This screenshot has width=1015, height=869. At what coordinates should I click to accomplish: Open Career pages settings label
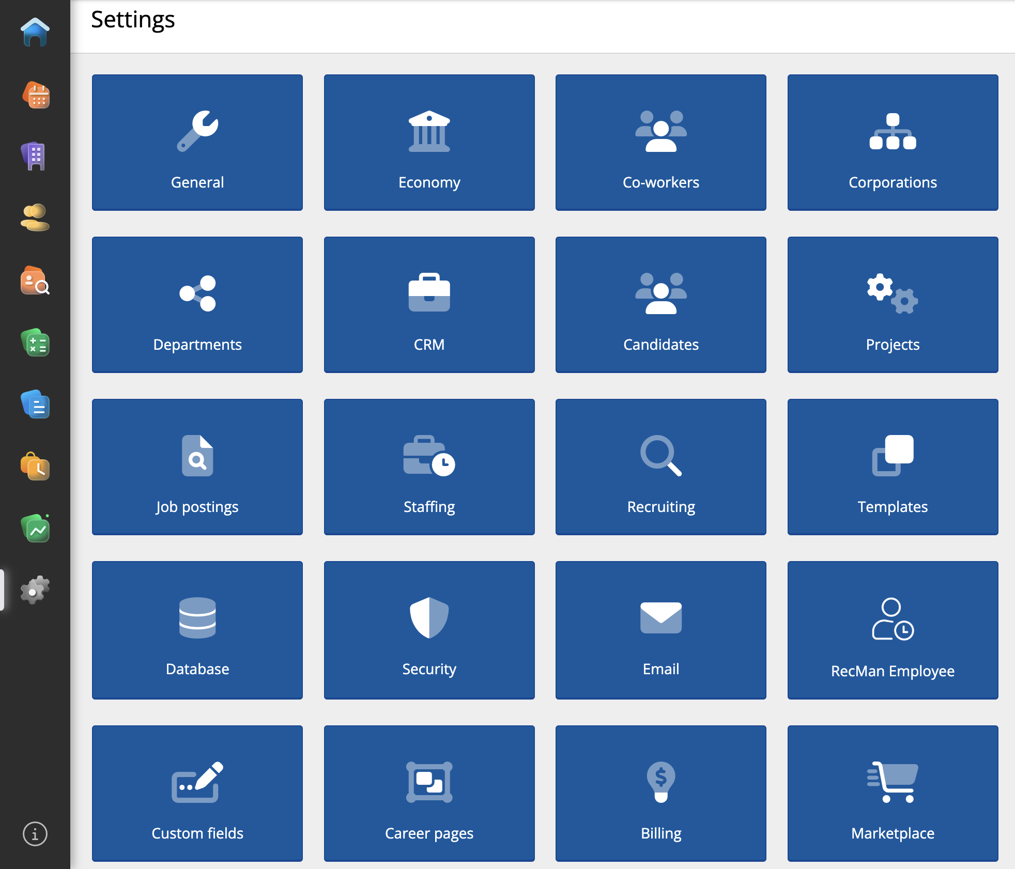429,833
